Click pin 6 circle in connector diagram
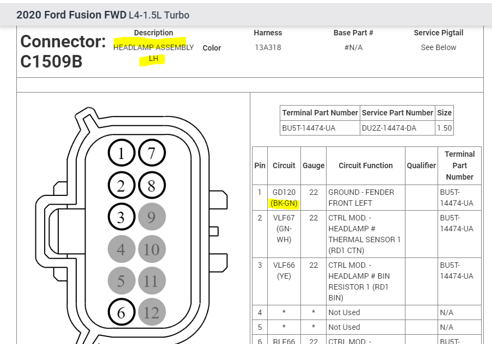 [121, 312]
